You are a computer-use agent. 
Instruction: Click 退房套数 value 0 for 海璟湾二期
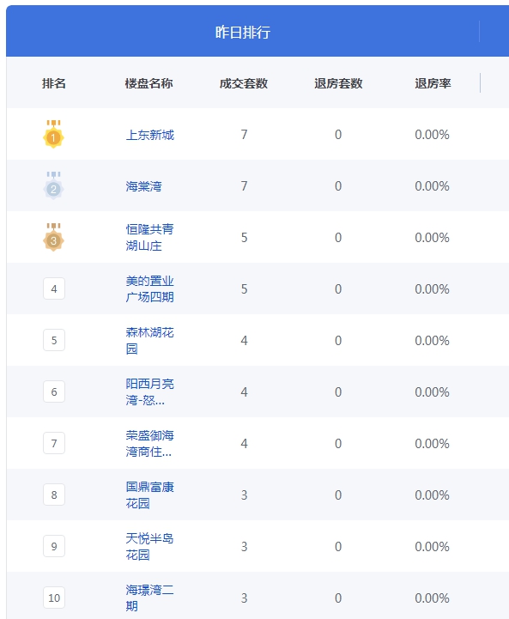(338, 598)
